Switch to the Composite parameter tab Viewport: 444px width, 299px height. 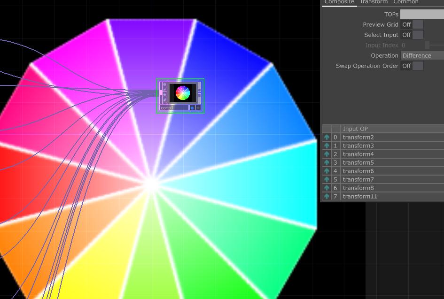click(339, 2)
